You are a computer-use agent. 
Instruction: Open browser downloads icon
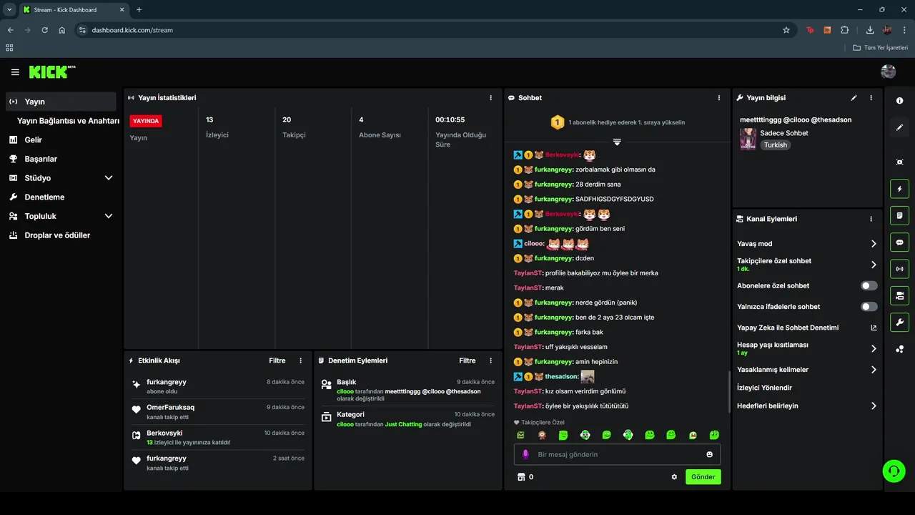click(870, 30)
